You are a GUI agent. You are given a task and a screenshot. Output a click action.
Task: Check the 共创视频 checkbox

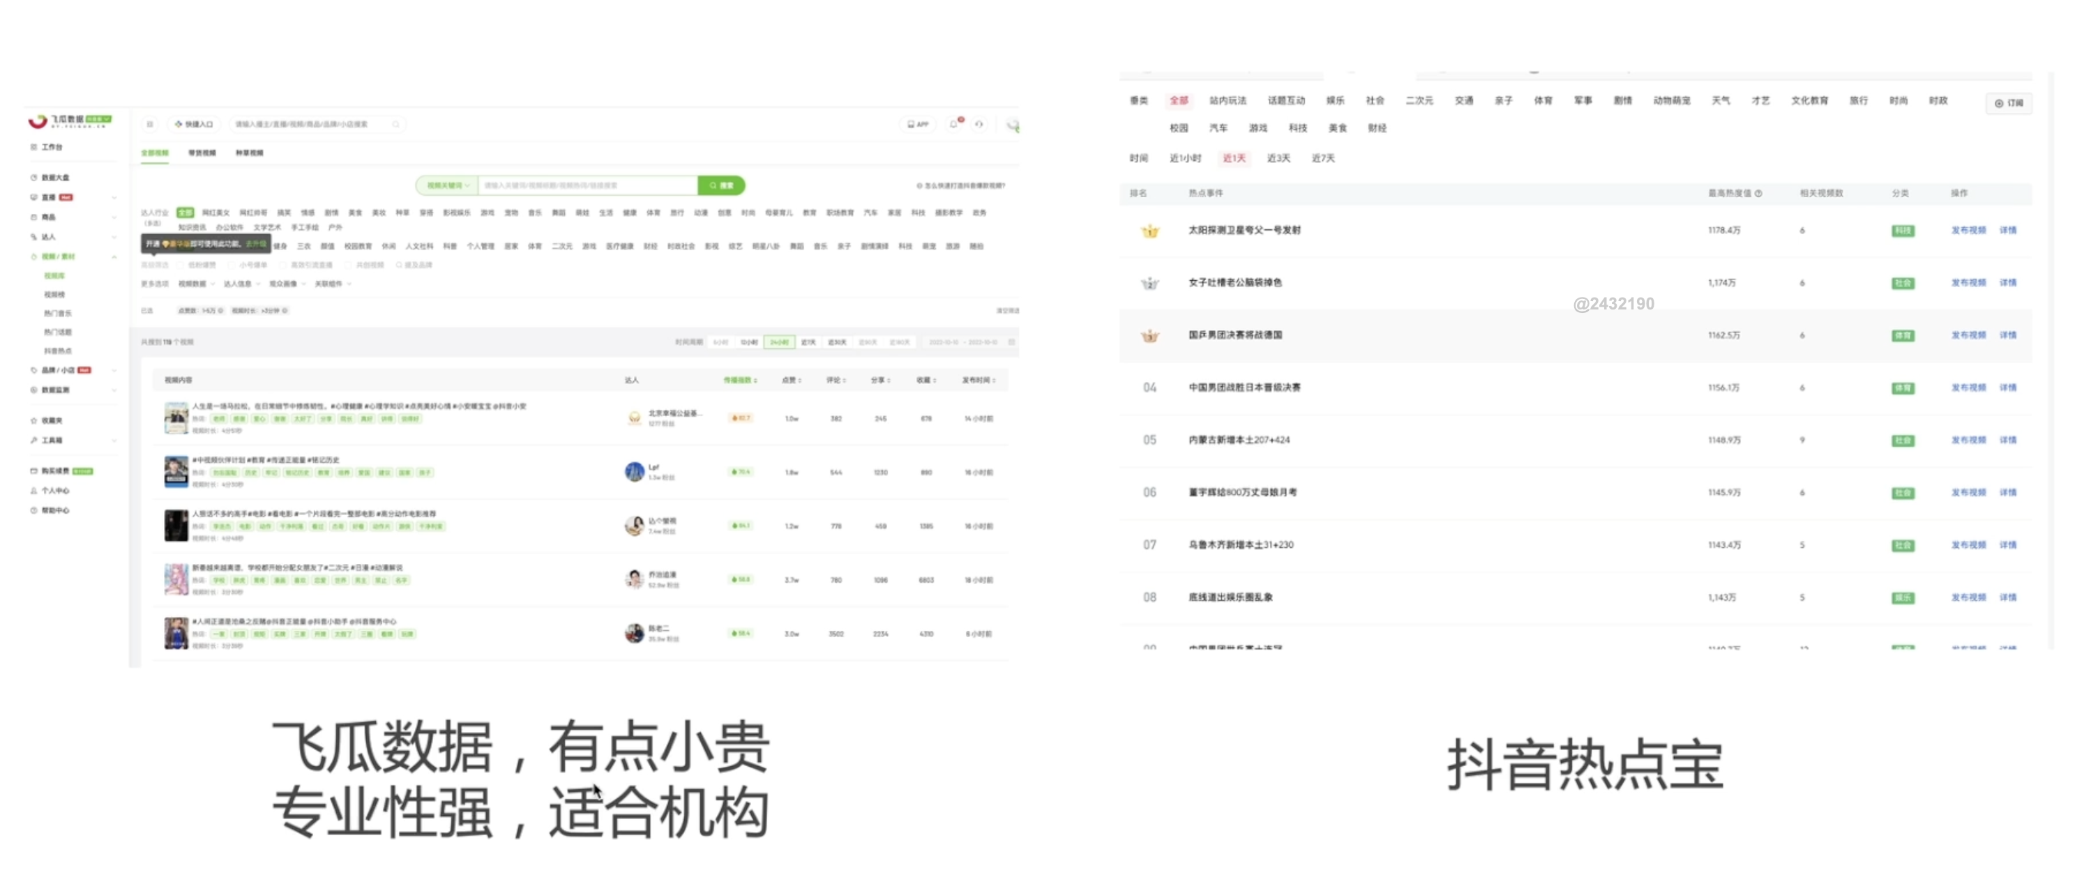pos(347,266)
